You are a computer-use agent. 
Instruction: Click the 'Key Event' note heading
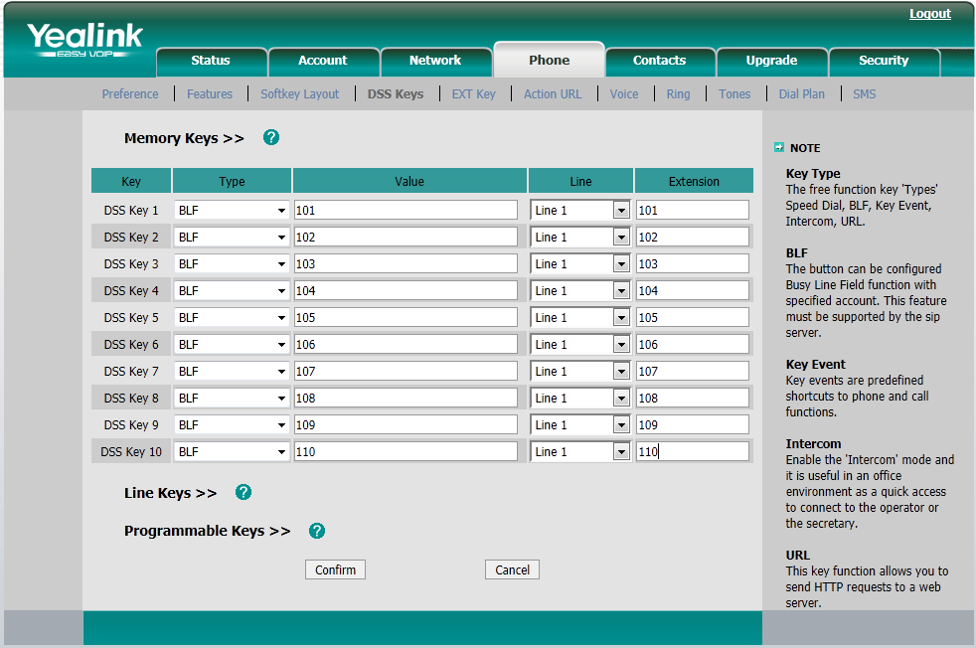(x=815, y=364)
